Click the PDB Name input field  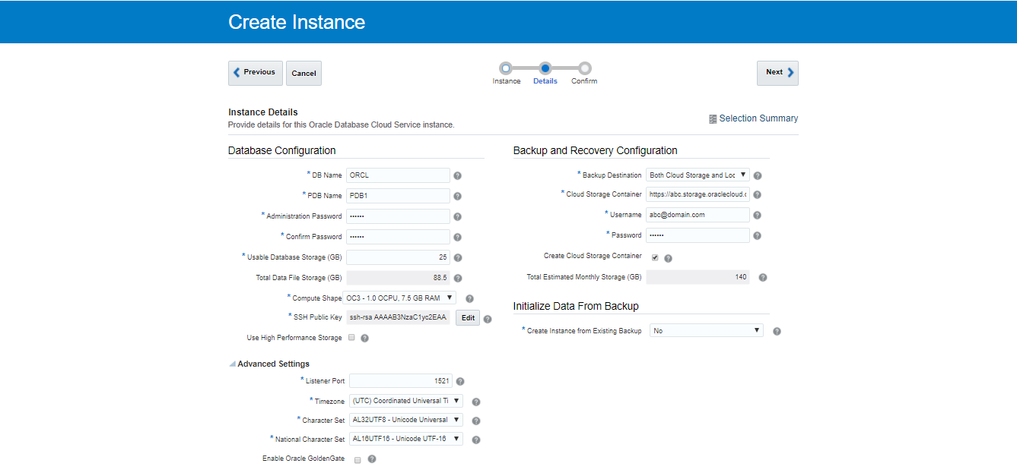coord(398,196)
